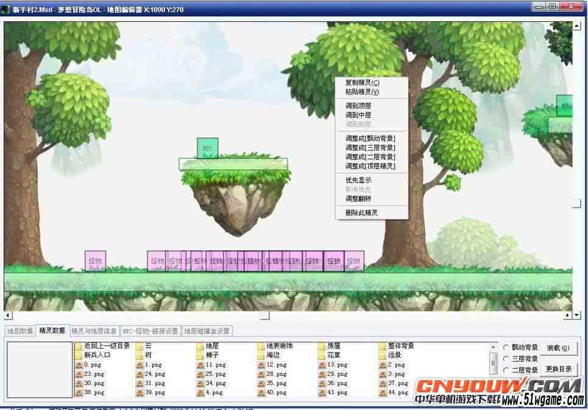Select 调整成[三层背景] menu entry
Screen dimensions: 588x410
[371, 148]
